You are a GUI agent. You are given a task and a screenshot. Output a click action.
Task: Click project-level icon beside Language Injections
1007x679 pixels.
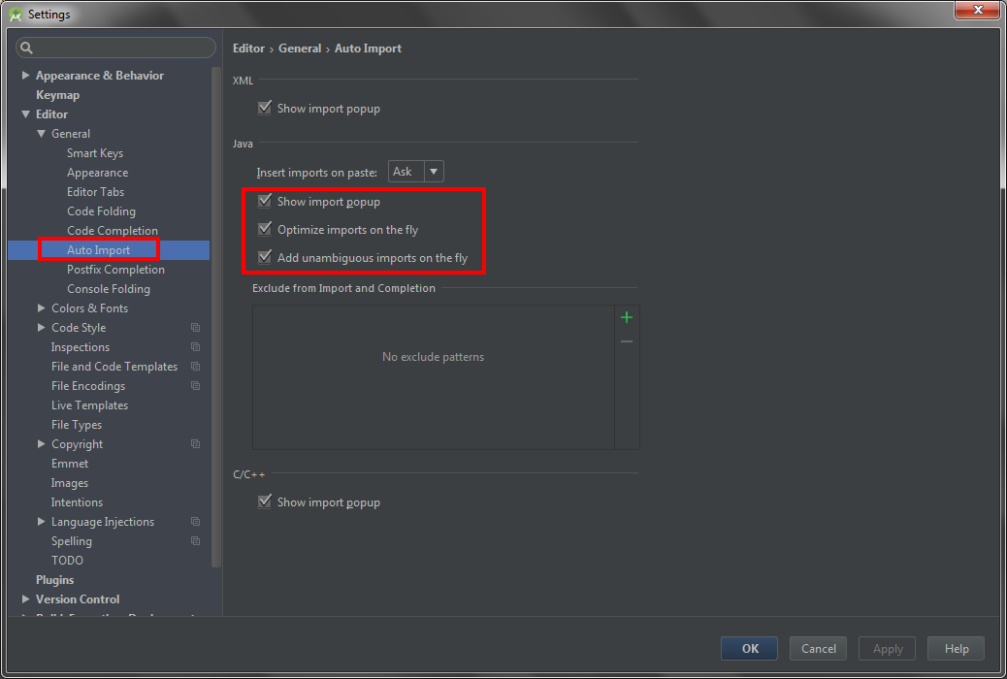pyautogui.click(x=195, y=522)
